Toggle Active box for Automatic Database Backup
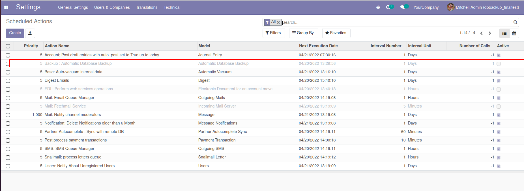 499,64
